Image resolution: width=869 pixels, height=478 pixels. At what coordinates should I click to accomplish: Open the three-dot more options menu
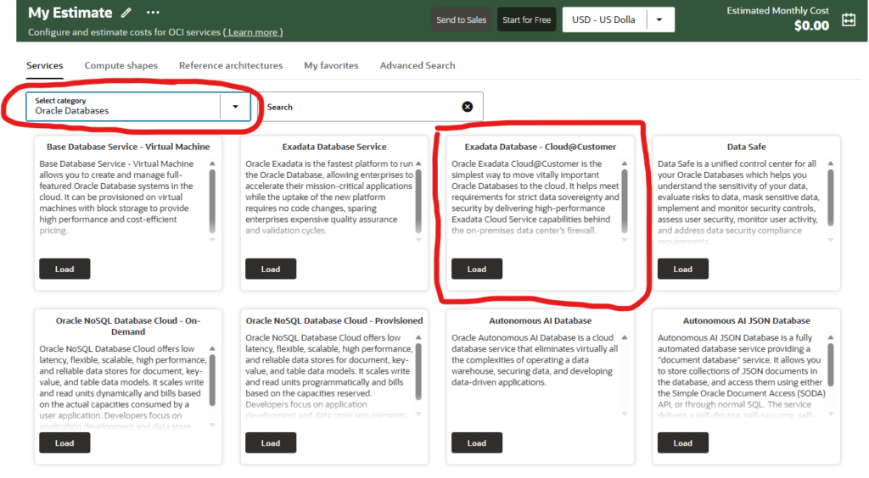pos(153,12)
